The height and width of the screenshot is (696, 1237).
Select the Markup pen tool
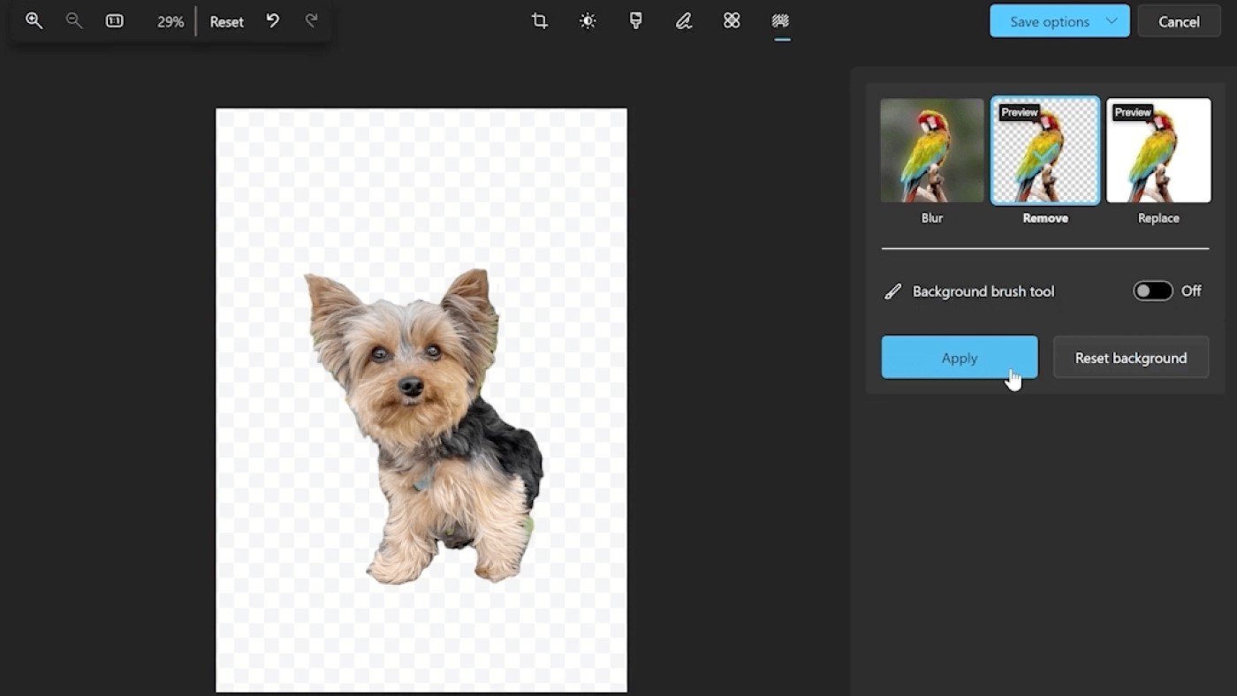[683, 21]
